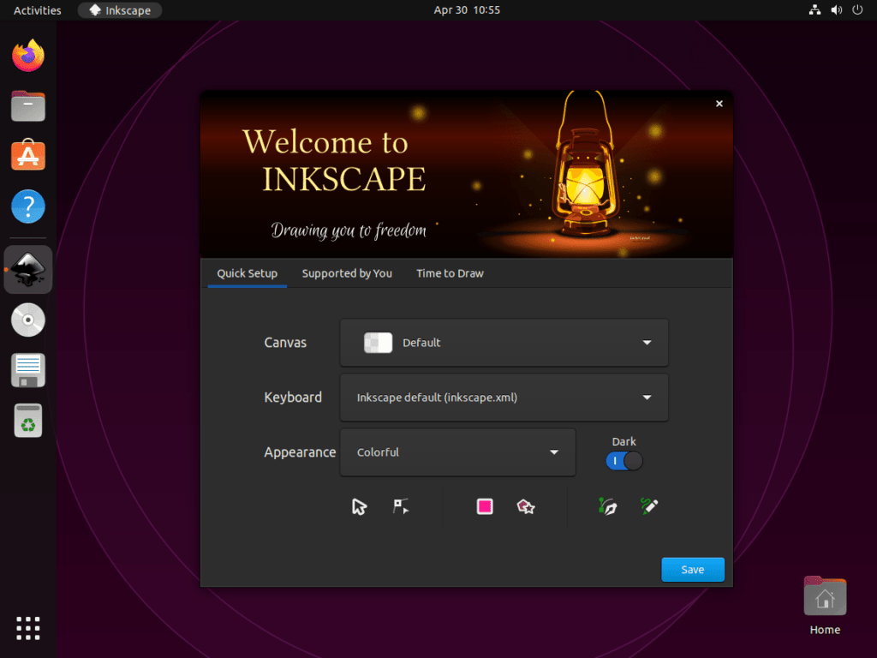Image resolution: width=877 pixels, height=658 pixels.
Task: Click the Help icon in the dock
Action: pyautogui.click(x=27, y=206)
